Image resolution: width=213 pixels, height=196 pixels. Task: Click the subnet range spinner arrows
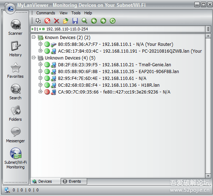pyautogui.click(x=208, y=29)
